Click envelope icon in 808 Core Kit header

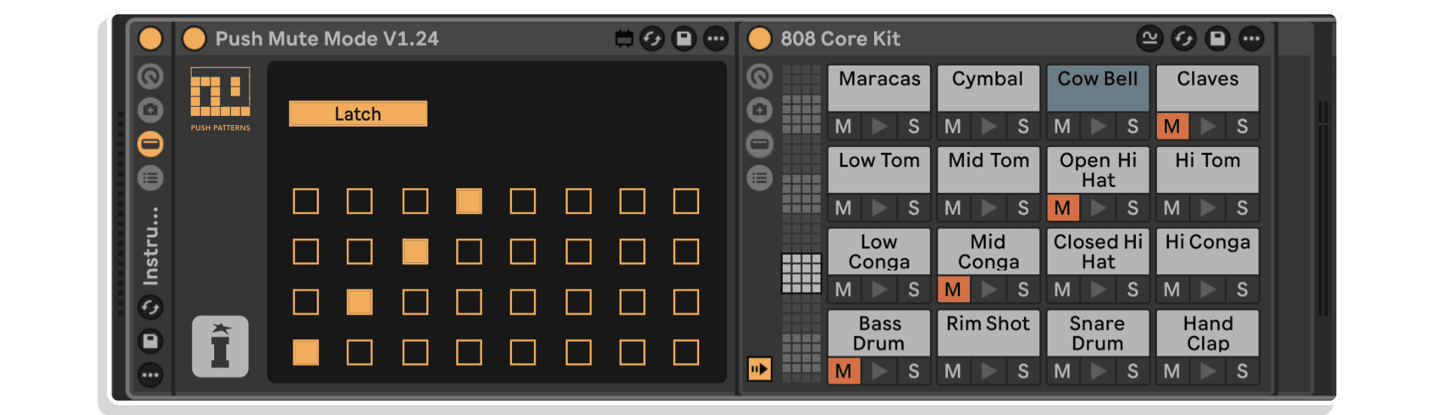coord(1150,38)
